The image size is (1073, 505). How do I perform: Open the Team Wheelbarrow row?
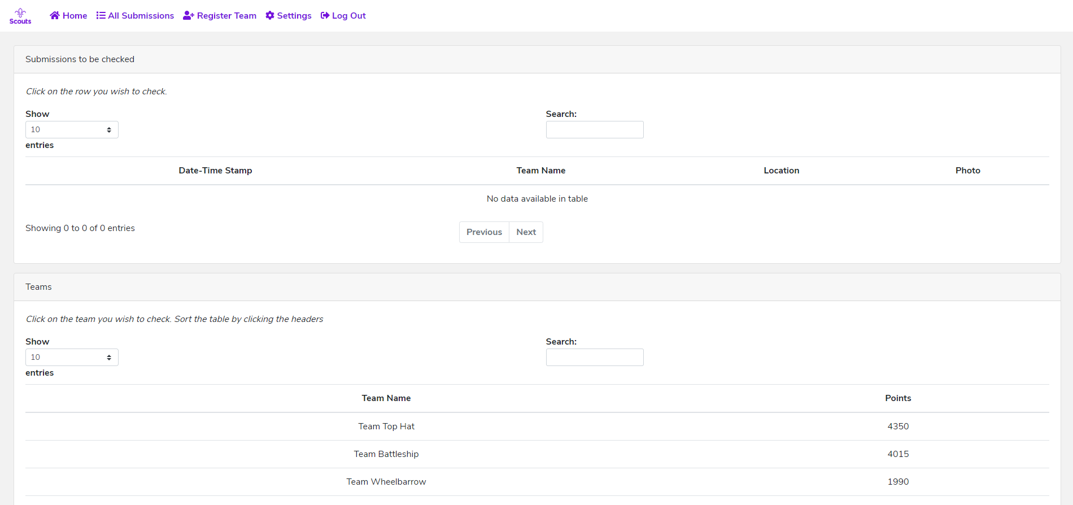click(x=386, y=482)
